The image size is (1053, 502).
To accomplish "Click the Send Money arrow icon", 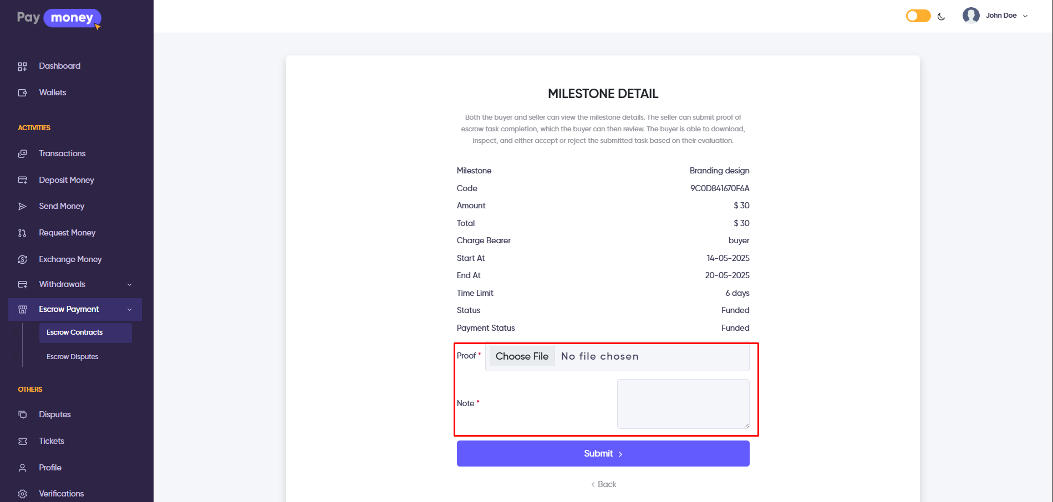I will (x=22, y=207).
